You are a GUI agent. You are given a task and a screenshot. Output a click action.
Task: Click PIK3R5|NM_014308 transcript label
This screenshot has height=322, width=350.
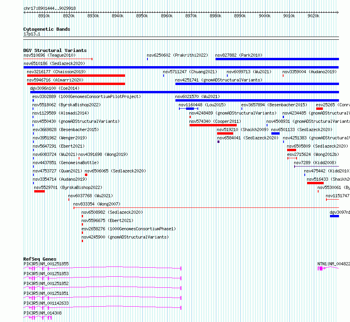42,313
